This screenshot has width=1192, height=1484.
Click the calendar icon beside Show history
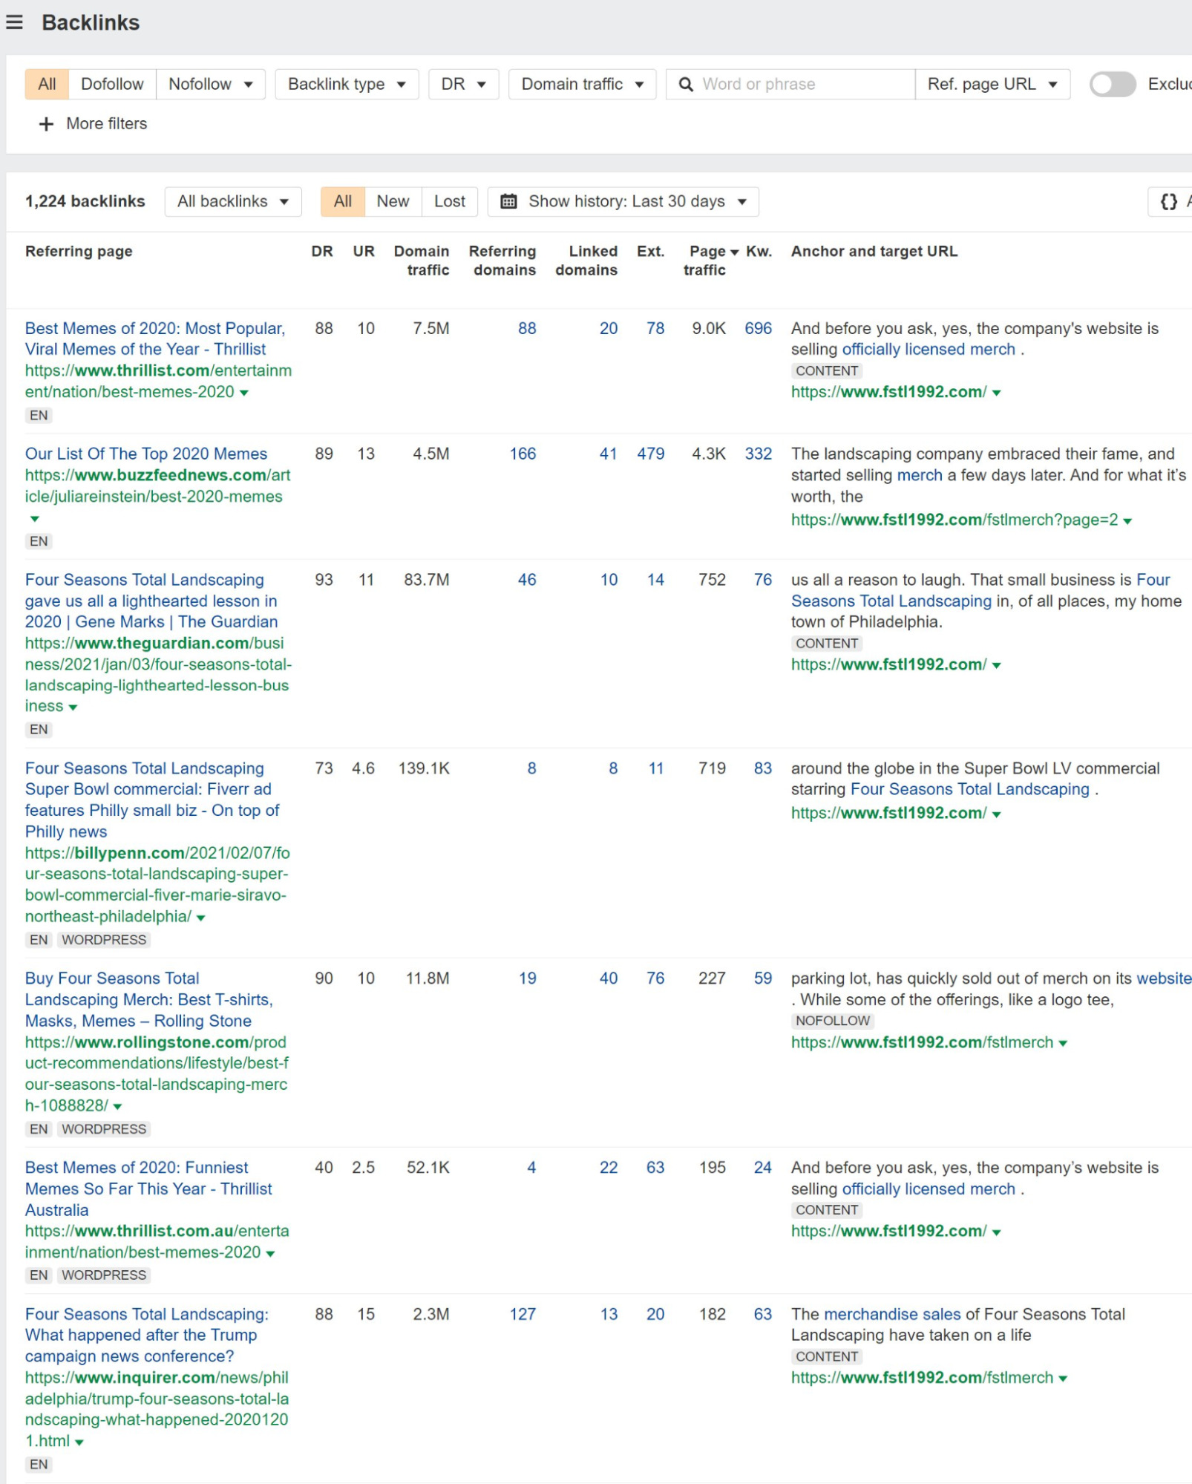[x=508, y=201]
